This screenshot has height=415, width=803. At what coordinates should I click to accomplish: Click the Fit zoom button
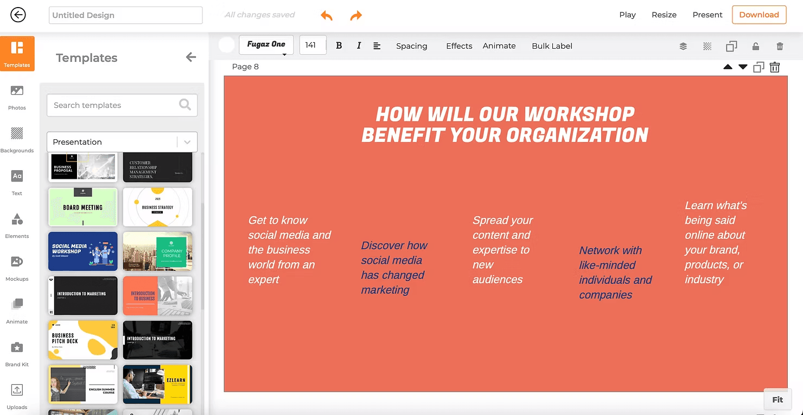(x=777, y=400)
